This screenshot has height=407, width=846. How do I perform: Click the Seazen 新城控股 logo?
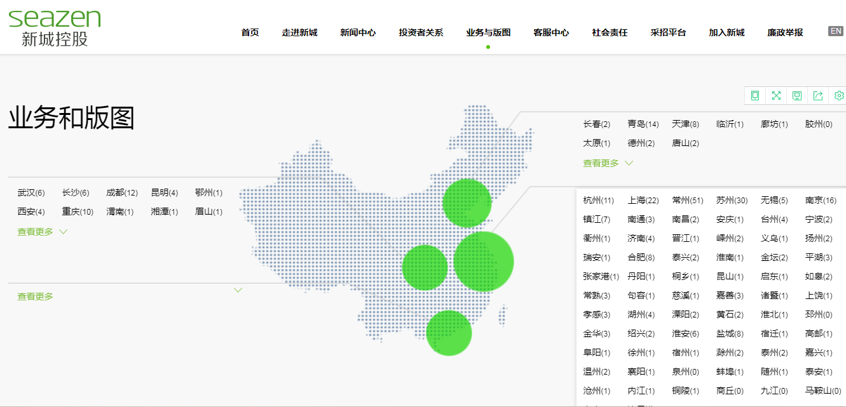click(55, 27)
